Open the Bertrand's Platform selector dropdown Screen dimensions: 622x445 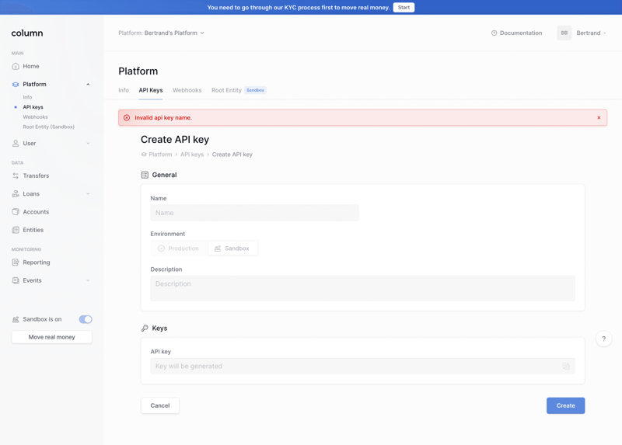pyautogui.click(x=161, y=33)
